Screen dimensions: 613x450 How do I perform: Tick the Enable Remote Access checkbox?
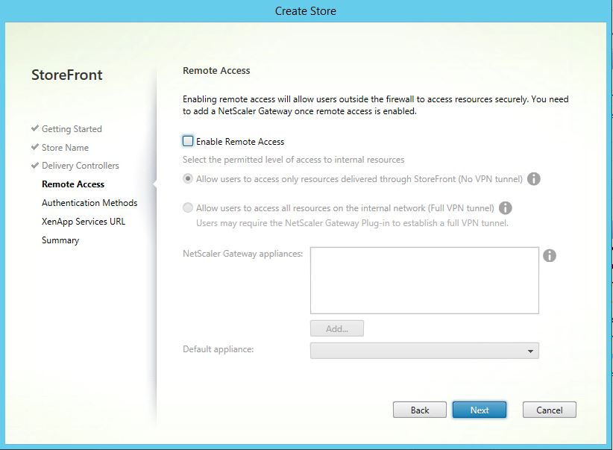[188, 141]
